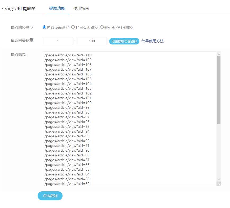Click line /pages/article/view?aid=92

[x=67, y=141]
